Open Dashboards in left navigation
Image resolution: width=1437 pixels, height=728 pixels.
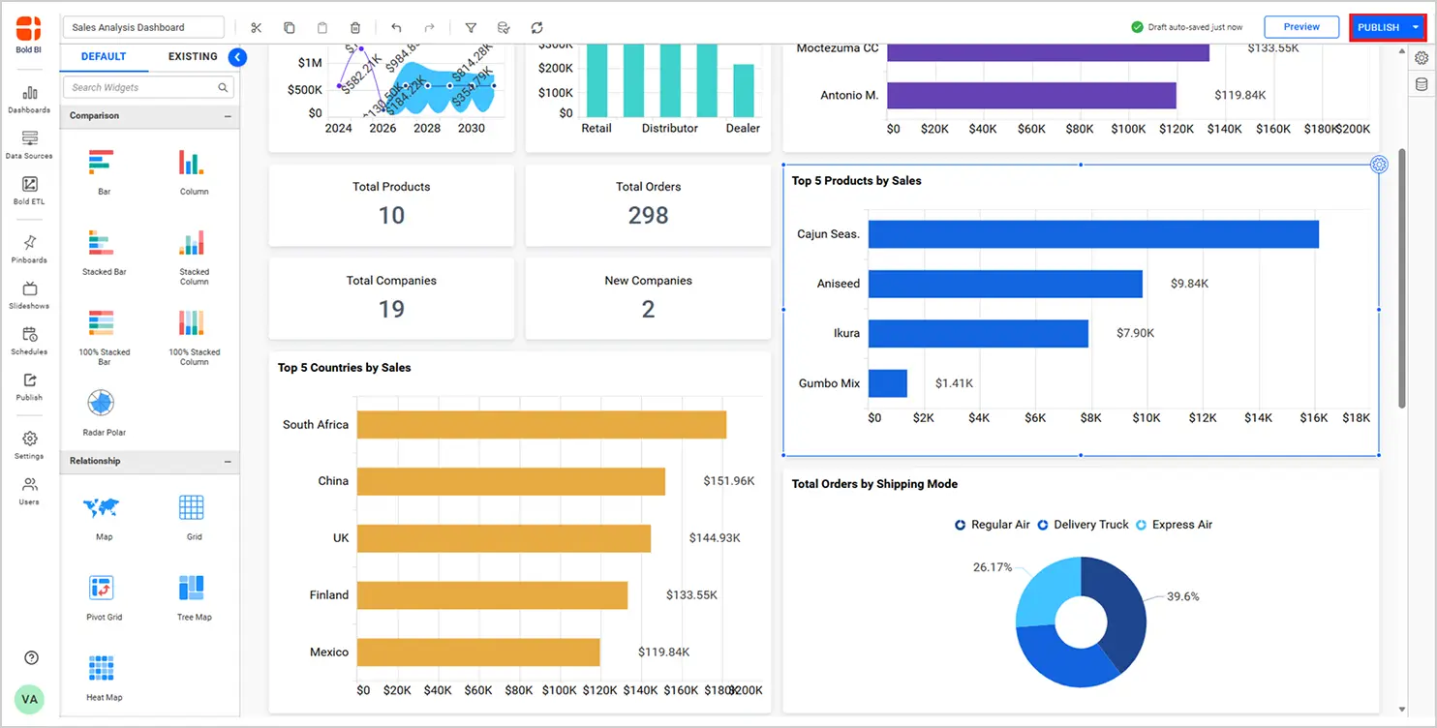pos(29,99)
